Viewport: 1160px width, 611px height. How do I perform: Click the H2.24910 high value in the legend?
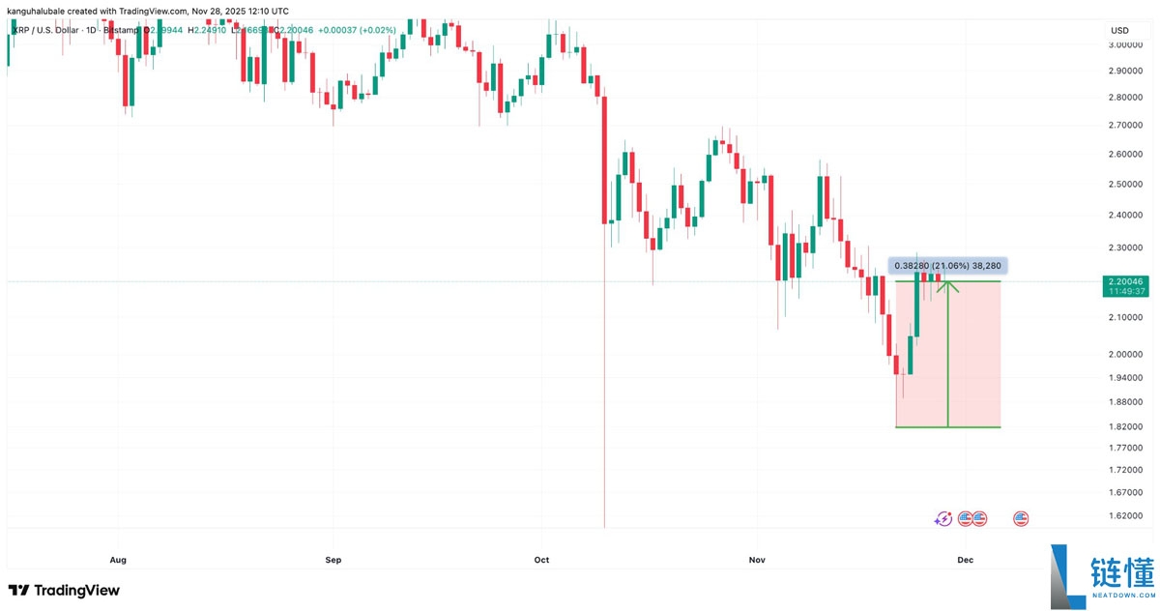pyautogui.click(x=205, y=30)
